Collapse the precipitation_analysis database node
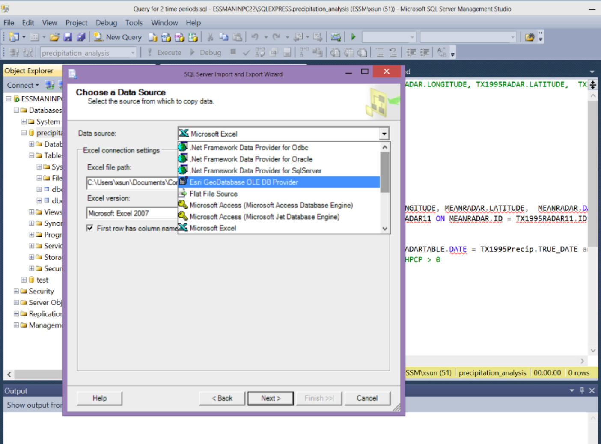This screenshot has width=601, height=444. [x=24, y=133]
